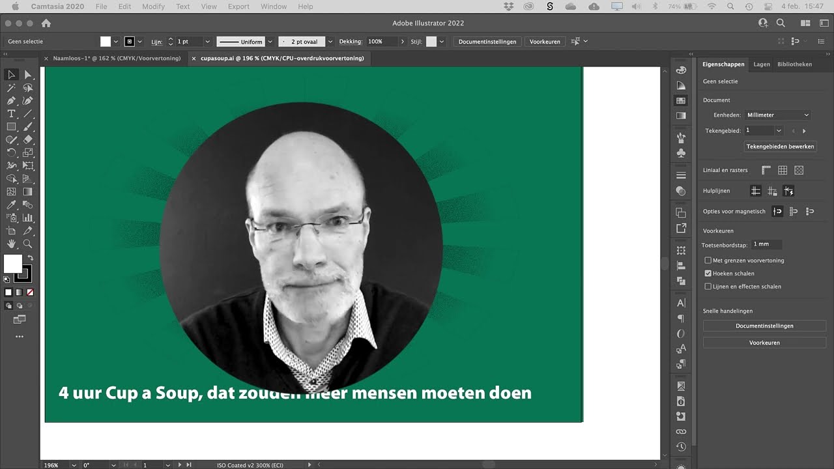Enable Lijnen en effecten schalen checkbox
Viewport: 834px width, 469px height.
pyautogui.click(x=708, y=287)
